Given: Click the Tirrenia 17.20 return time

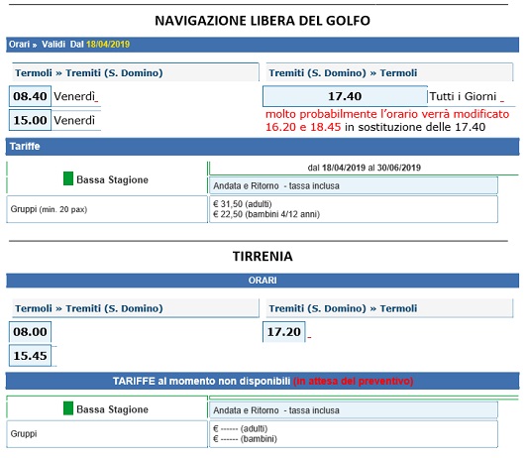Looking at the screenshot, I should tap(284, 332).
